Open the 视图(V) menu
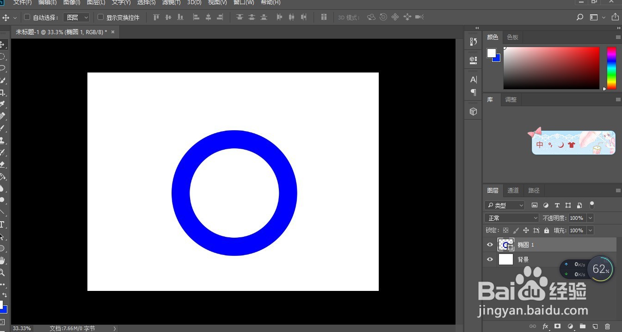 click(217, 3)
